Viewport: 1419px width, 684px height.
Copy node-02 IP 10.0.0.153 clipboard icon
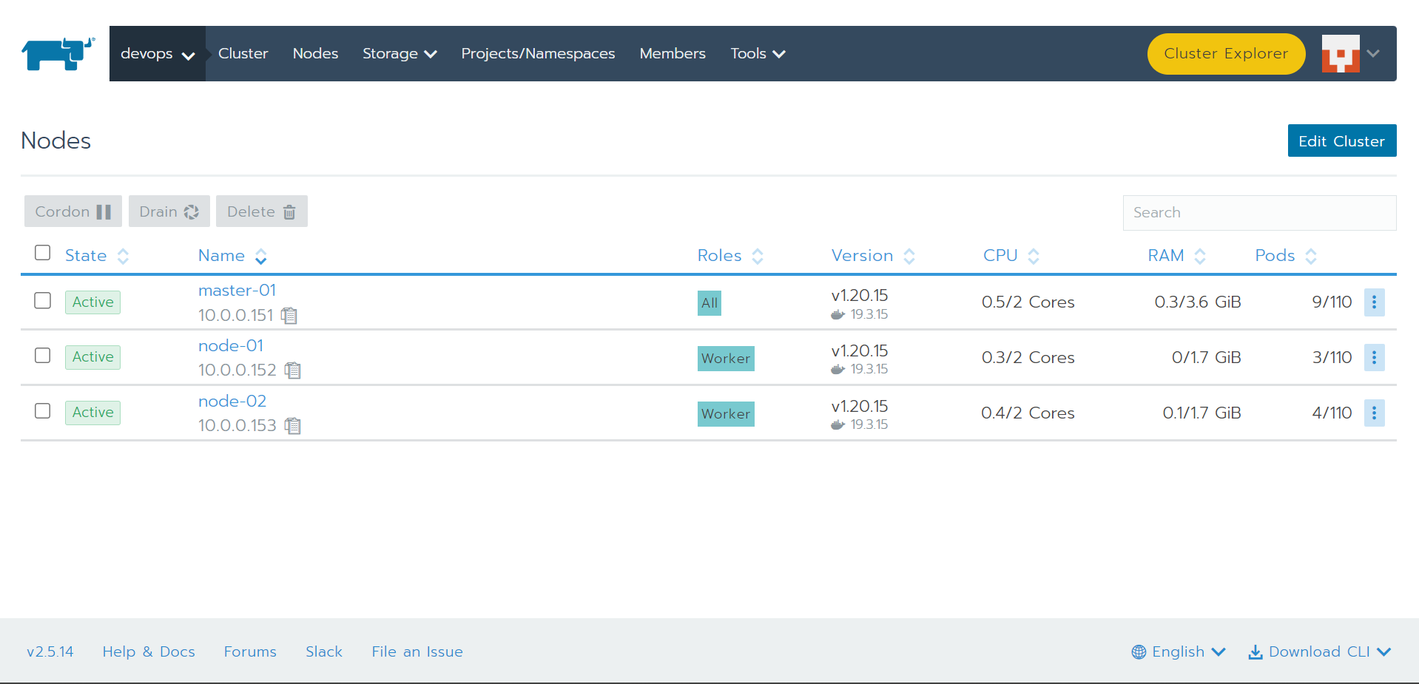293,426
